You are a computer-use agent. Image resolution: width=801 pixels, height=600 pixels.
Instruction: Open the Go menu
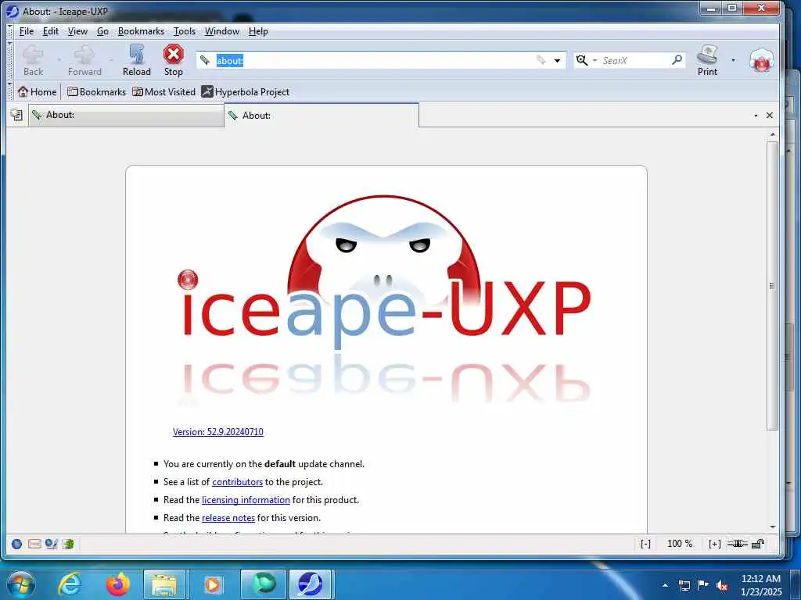pyautogui.click(x=102, y=31)
